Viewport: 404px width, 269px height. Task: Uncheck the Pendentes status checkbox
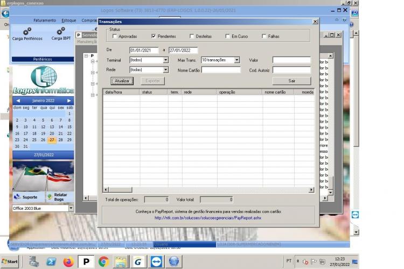pyautogui.click(x=154, y=36)
